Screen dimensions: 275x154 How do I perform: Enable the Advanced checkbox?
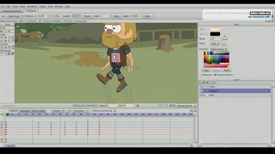pos(201,75)
